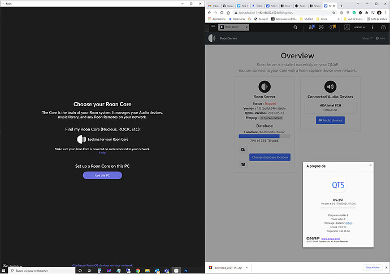Open QTS external devices sync icon
Screen dimensions: 390x274
322,27
